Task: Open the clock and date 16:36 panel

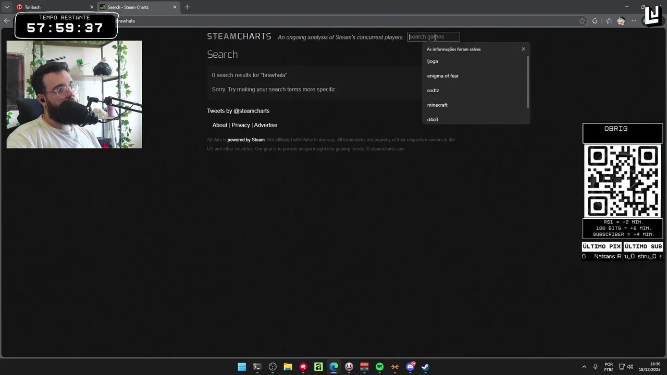Action: pos(650,367)
